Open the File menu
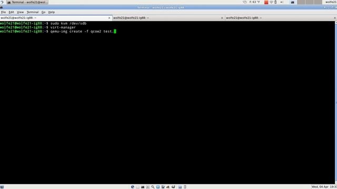Viewport: 337px width, 189px height. pos(4,12)
